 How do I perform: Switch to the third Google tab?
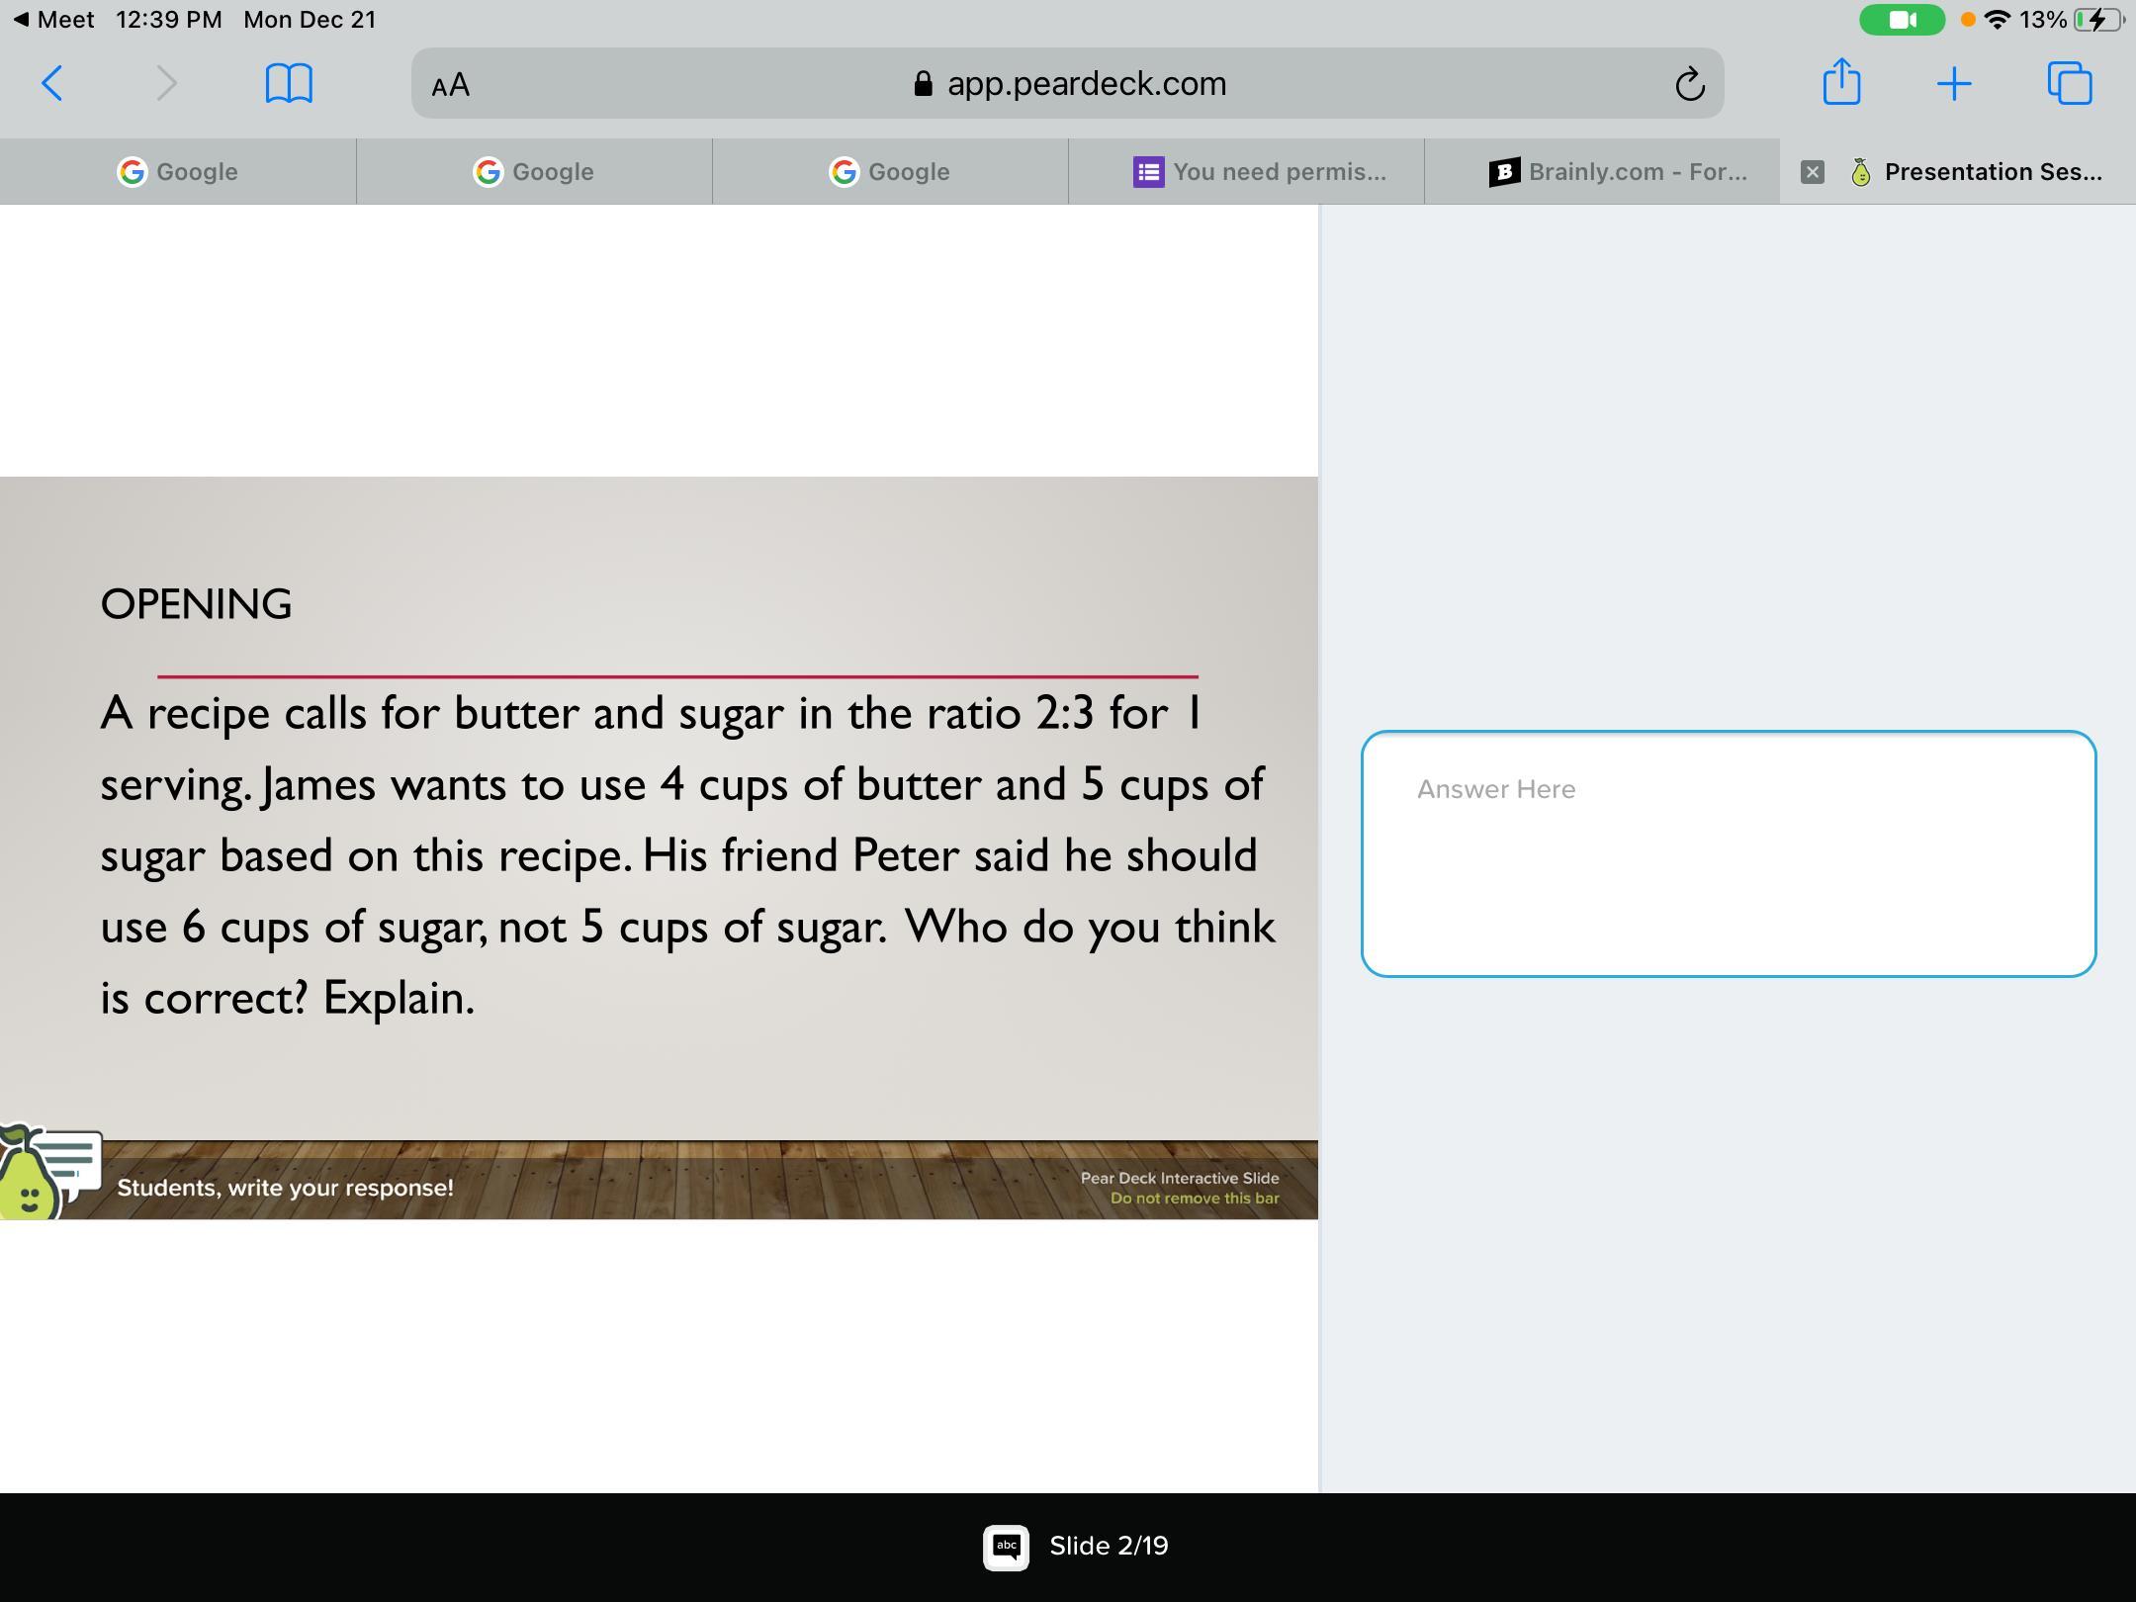(x=890, y=172)
